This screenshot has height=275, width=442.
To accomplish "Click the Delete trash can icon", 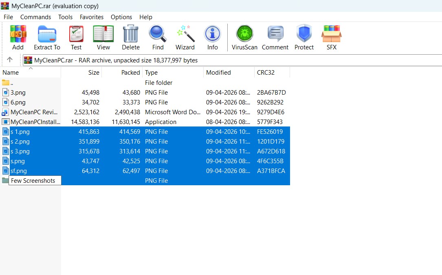I will (x=130, y=33).
